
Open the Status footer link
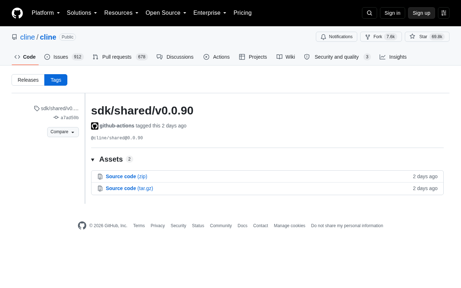(198, 226)
